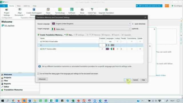Toggle Concordance checkbox for EN-IT Tecnico.sdltm
Screen dimensions: 183x103
[x=132, y=49]
